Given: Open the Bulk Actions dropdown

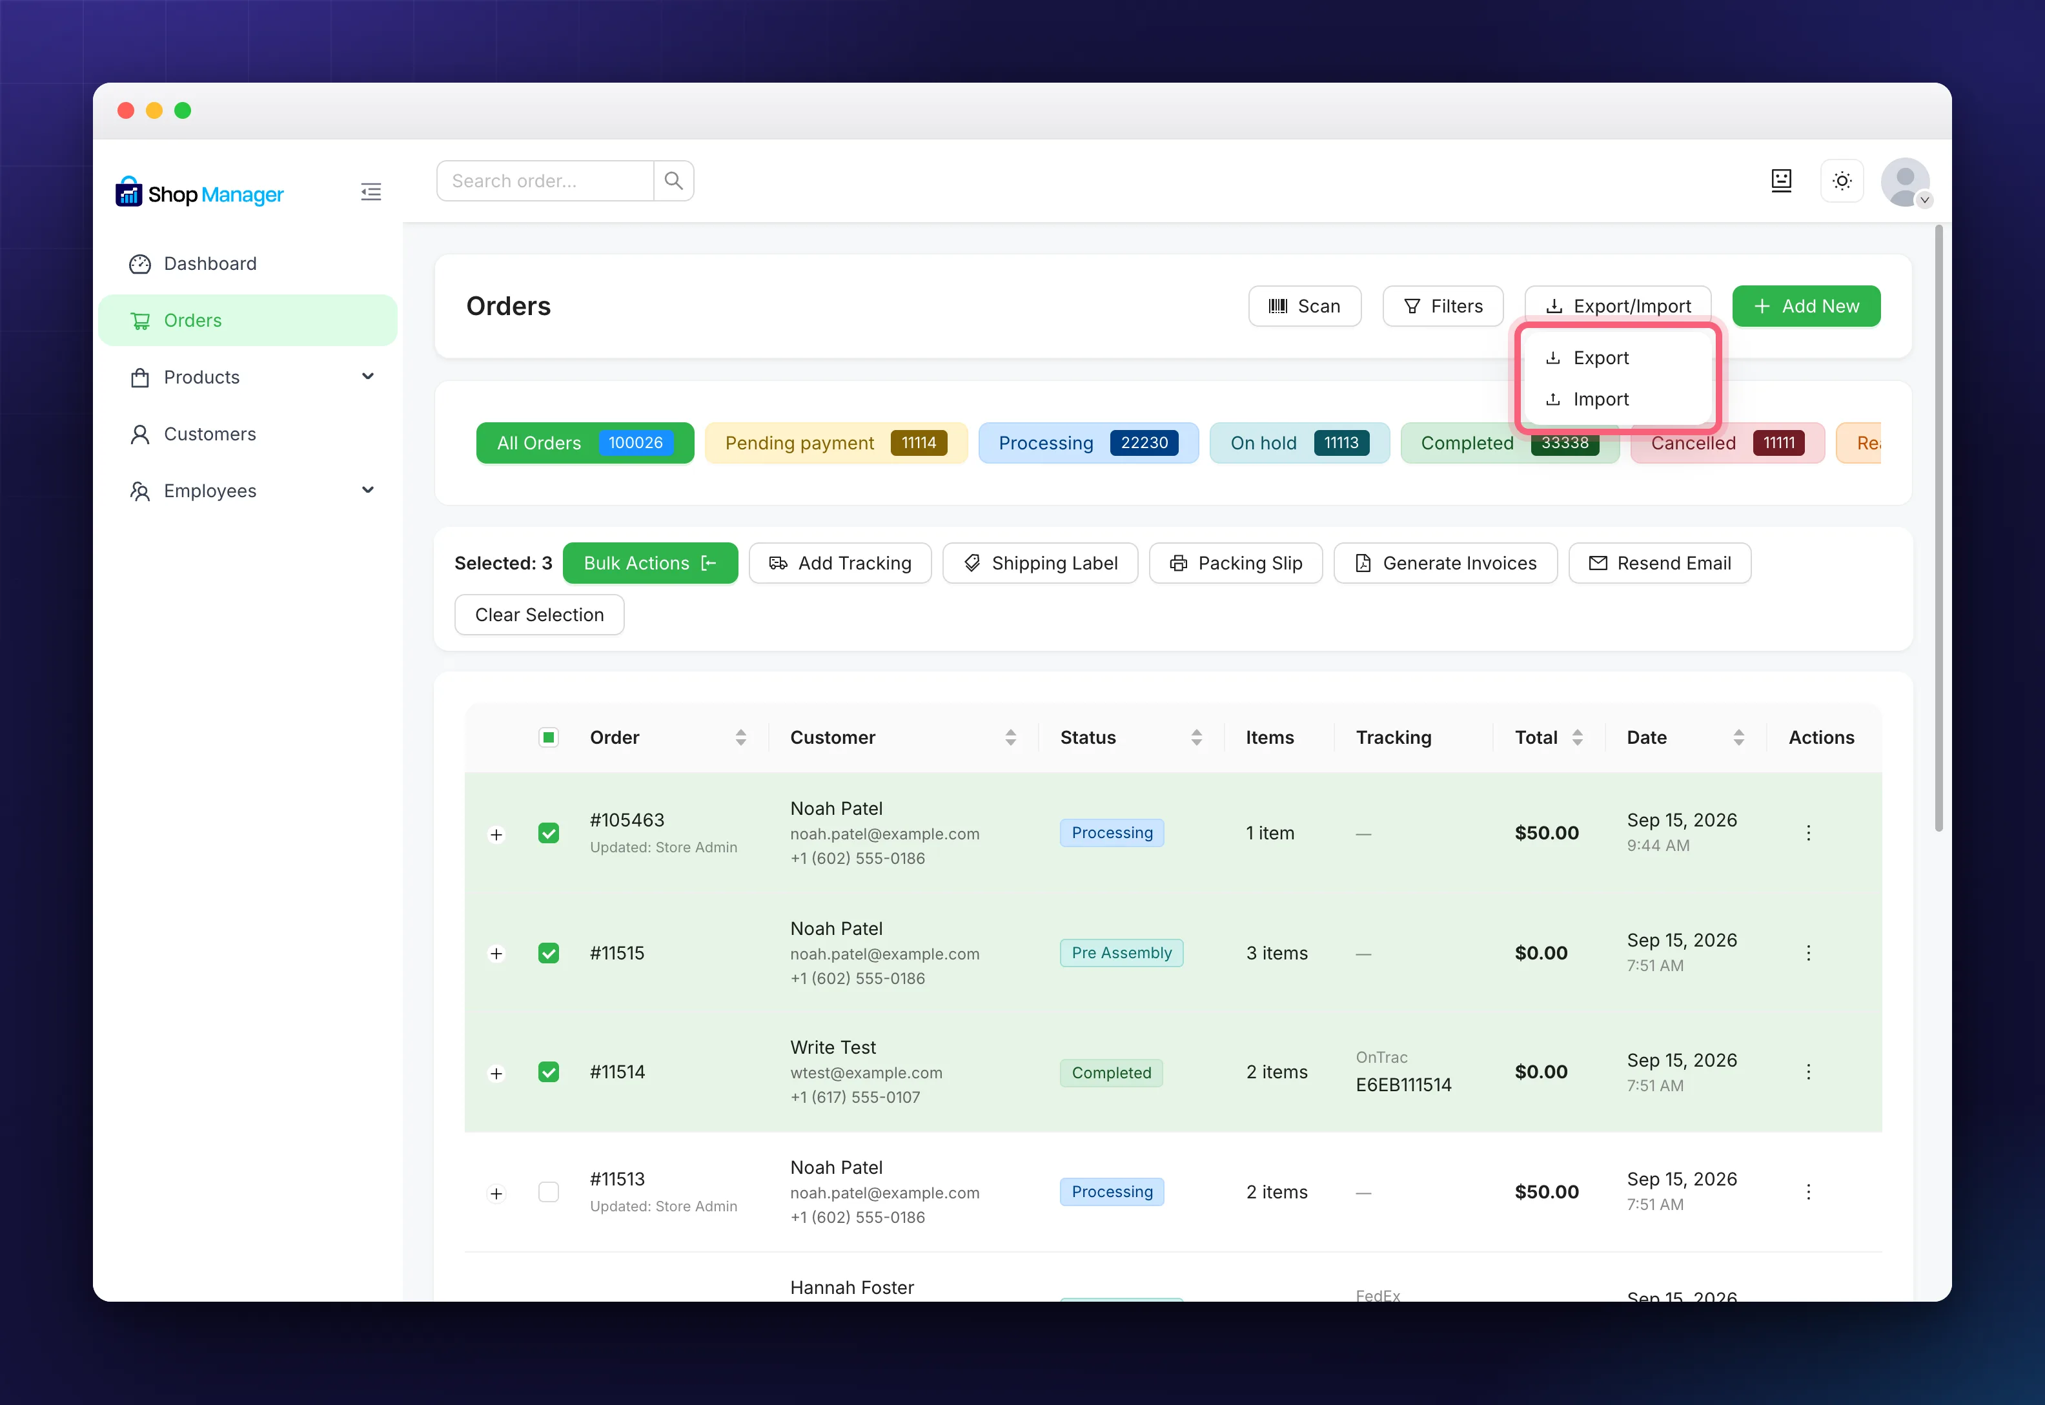Looking at the screenshot, I should (649, 564).
